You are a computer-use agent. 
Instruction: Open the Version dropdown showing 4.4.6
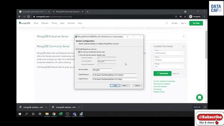coord(169,53)
